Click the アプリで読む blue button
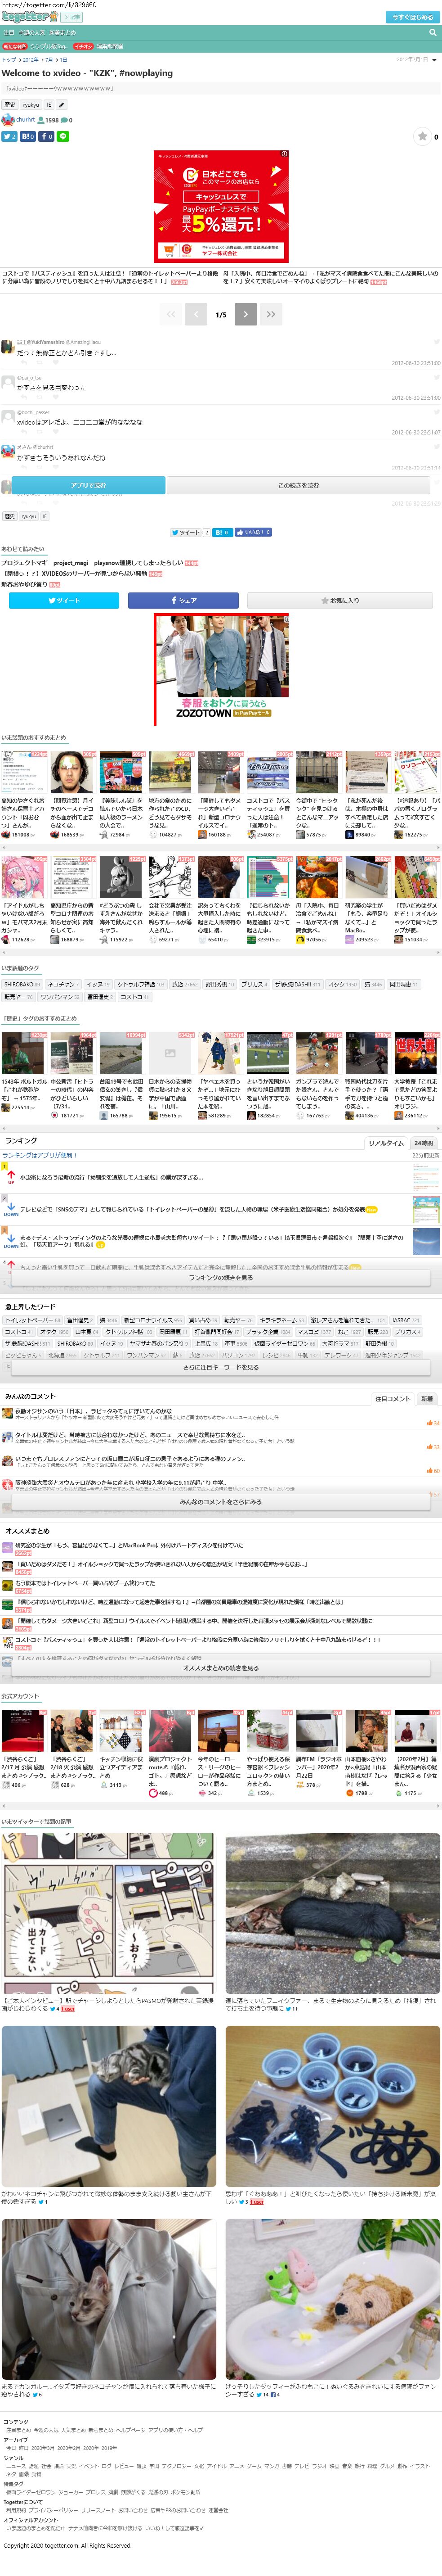Image resolution: width=442 pixels, height=2576 pixels. pos(89,485)
